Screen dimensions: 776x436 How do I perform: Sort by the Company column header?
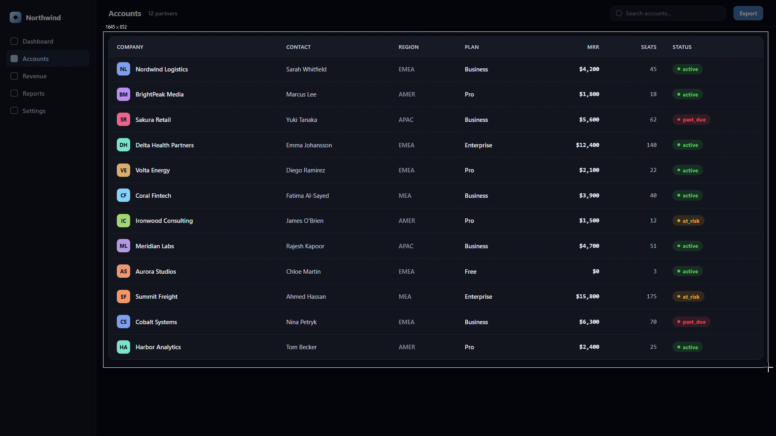click(130, 47)
